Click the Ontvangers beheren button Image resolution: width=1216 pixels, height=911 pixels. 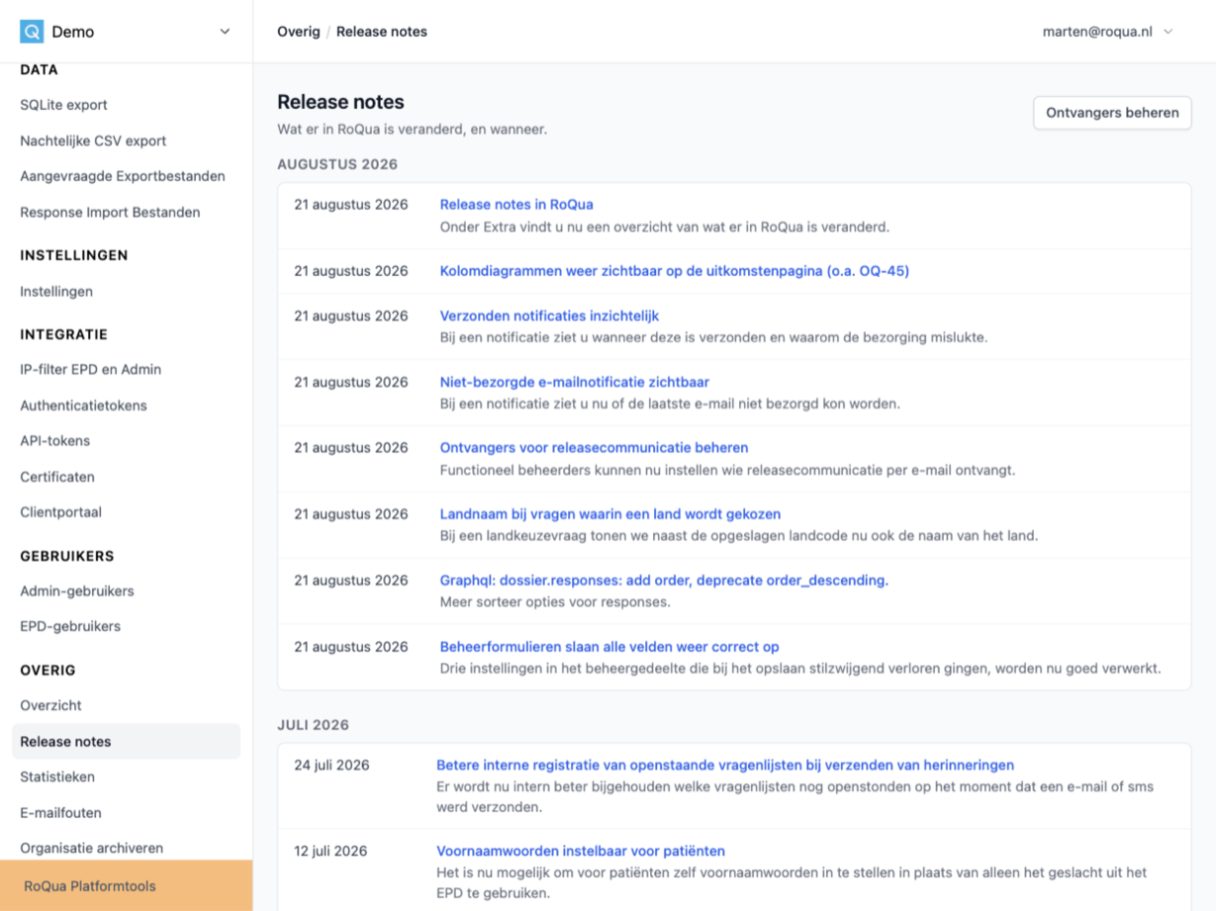tap(1112, 113)
